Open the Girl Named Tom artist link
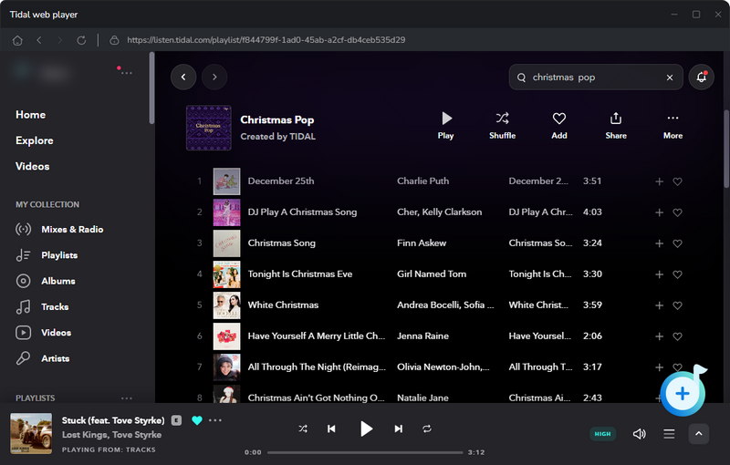730x465 pixels. (x=431, y=274)
